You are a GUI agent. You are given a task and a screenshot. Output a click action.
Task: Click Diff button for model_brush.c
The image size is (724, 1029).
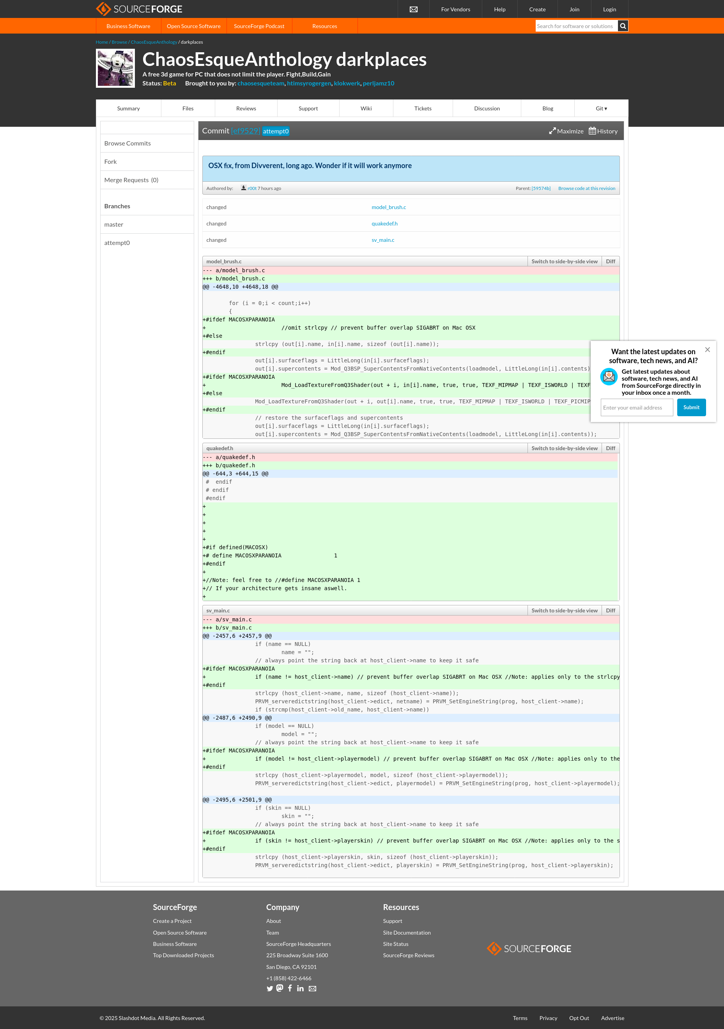click(611, 261)
